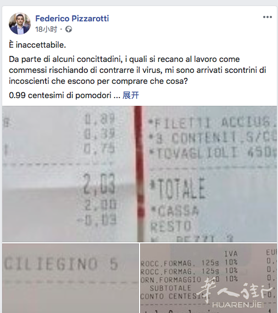Open the ROCC.FORMAG receipt photo

pyautogui.click(x=209, y=278)
